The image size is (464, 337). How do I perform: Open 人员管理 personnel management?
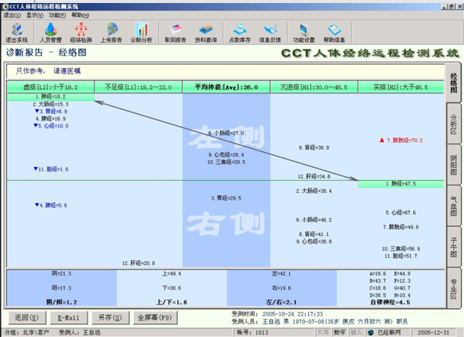[x=49, y=32]
